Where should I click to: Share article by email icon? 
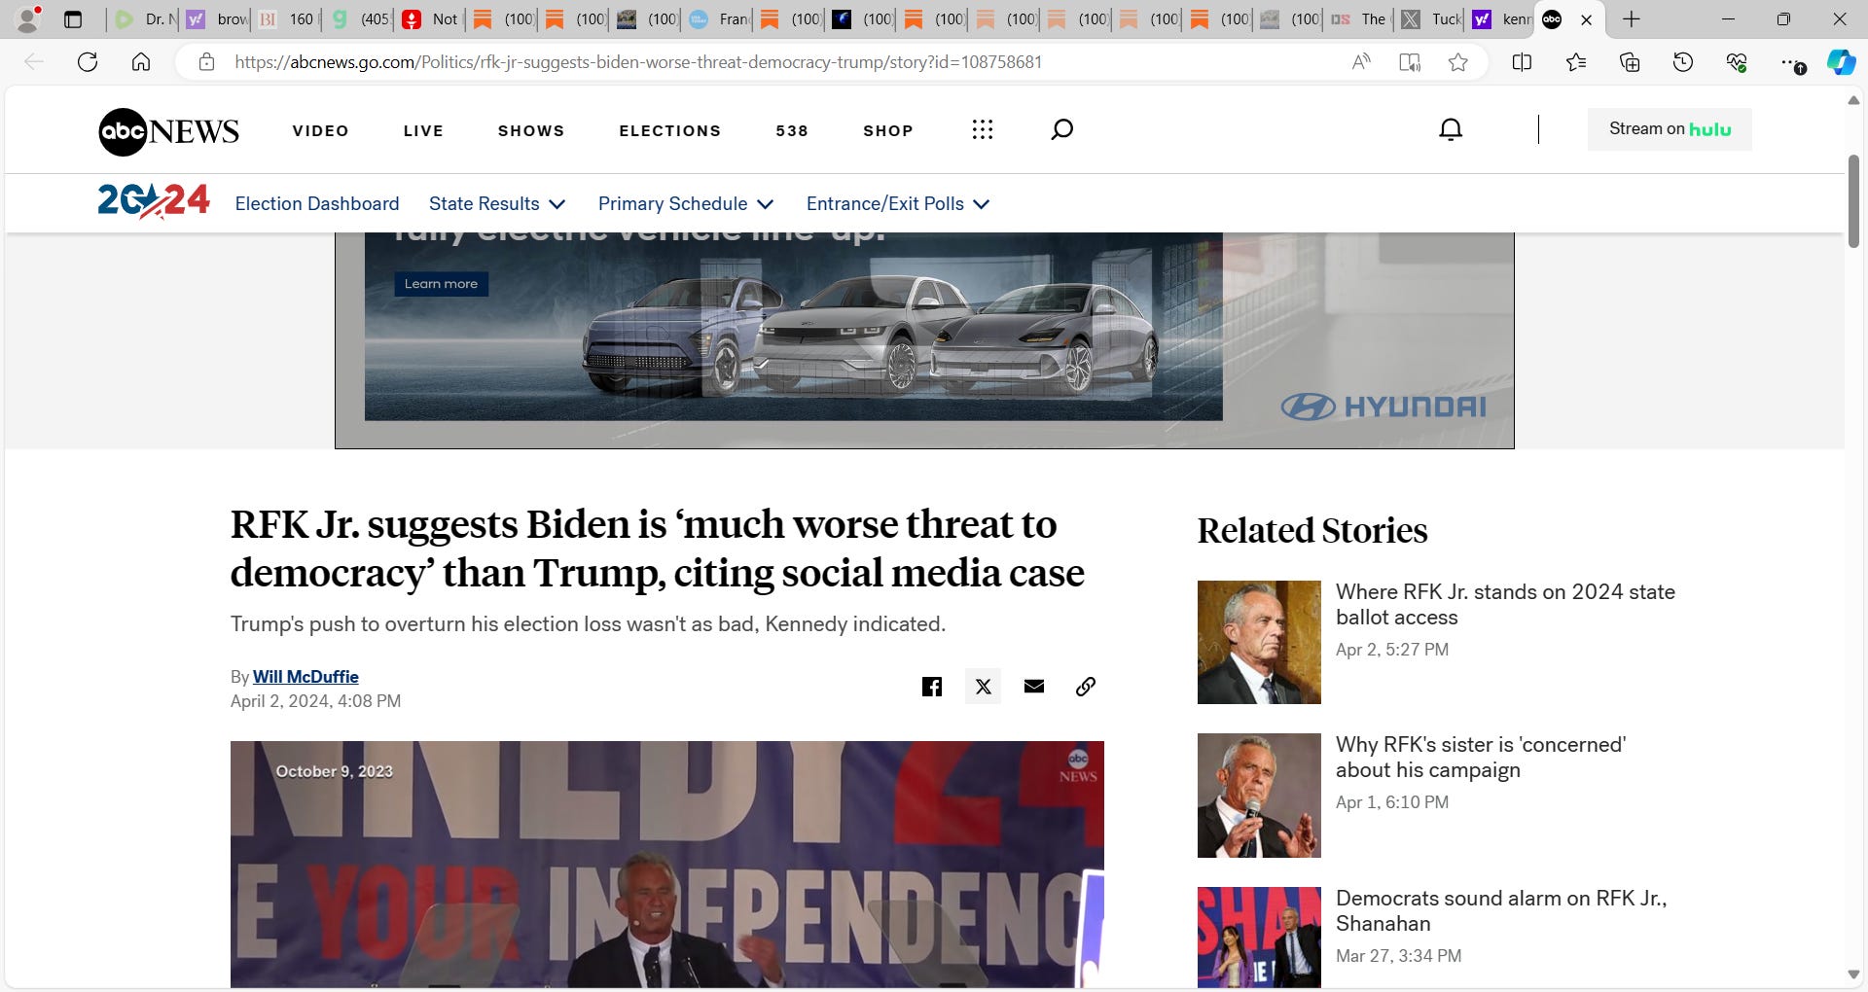pyautogui.click(x=1034, y=687)
